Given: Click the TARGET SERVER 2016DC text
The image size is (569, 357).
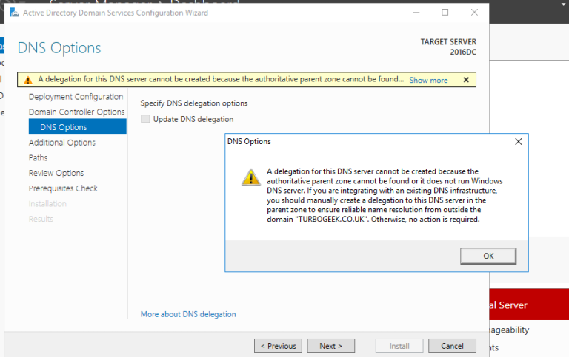Looking at the screenshot, I should point(448,47).
